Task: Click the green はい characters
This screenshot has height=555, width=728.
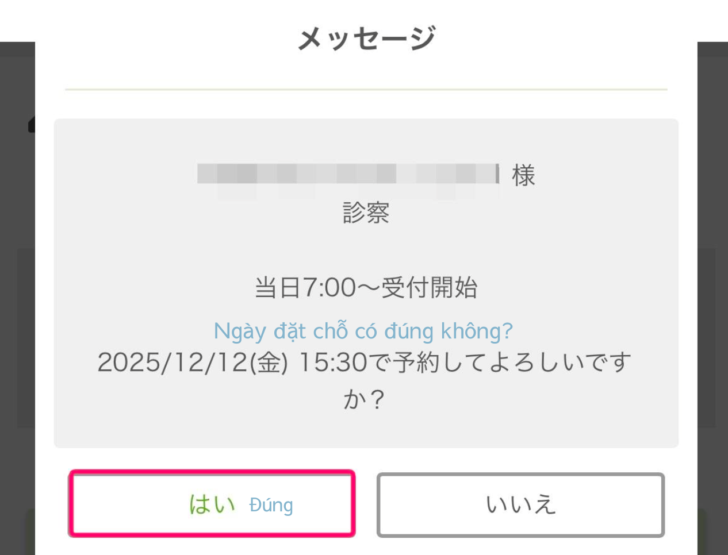Action: point(212,504)
